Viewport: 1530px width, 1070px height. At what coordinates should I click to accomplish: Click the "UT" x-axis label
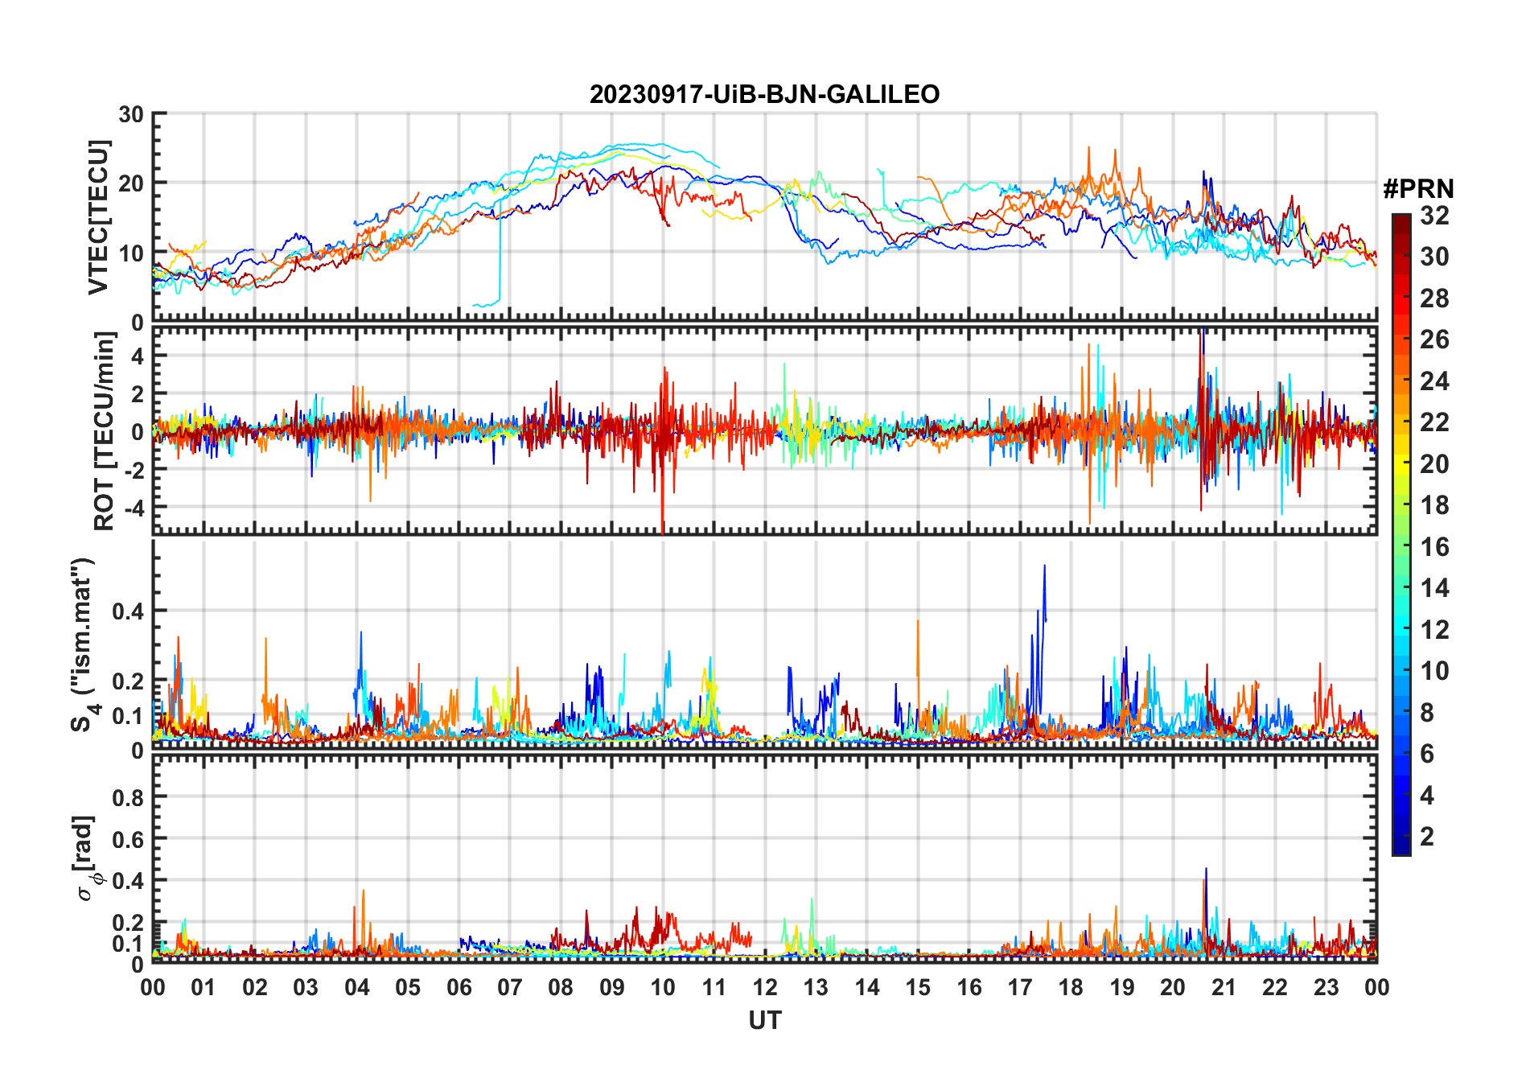[x=764, y=1021]
